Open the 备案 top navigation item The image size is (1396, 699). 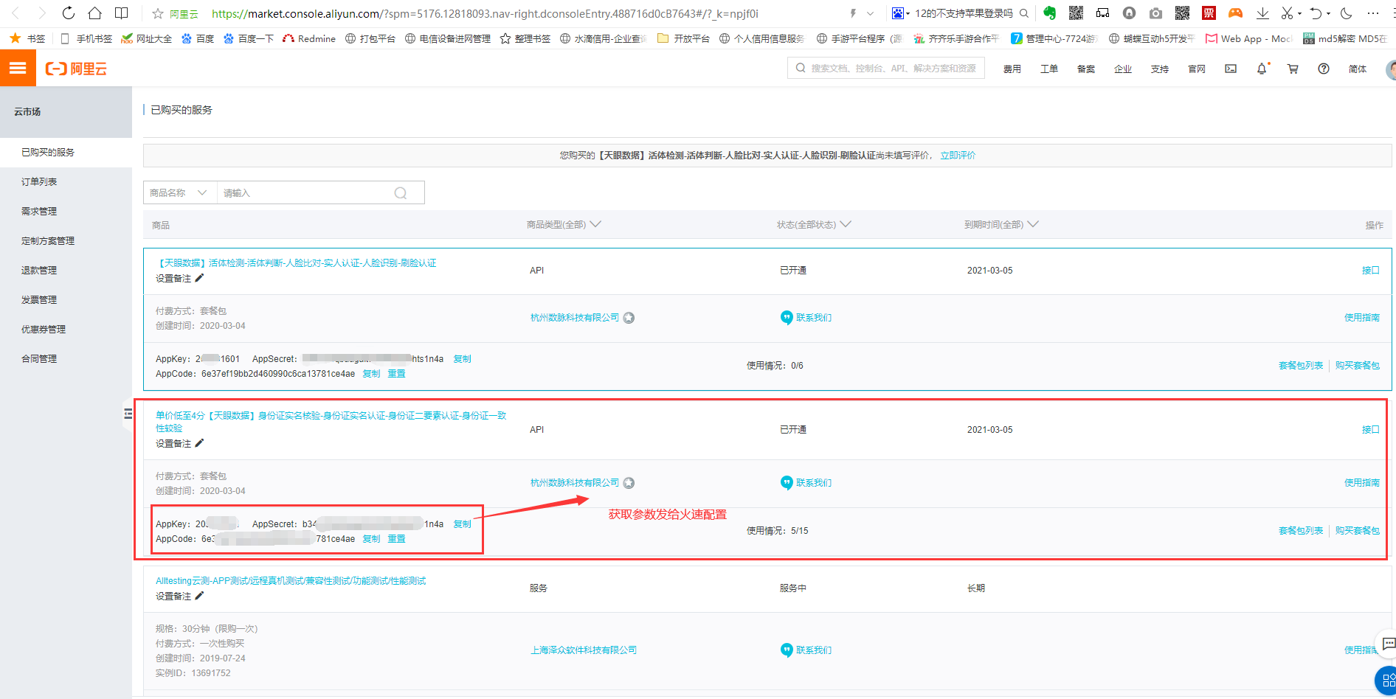[1086, 69]
